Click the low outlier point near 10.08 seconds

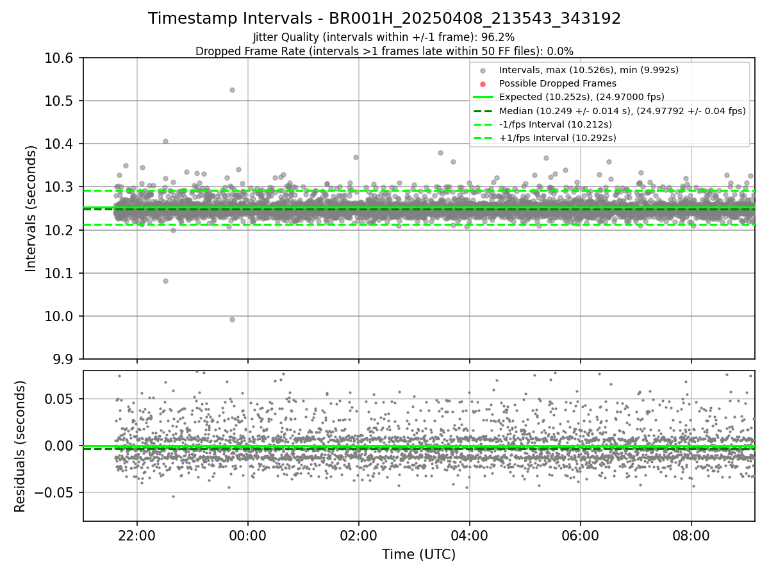[165, 281]
